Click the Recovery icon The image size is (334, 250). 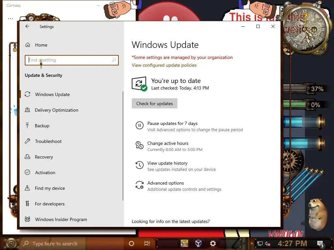point(27,157)
